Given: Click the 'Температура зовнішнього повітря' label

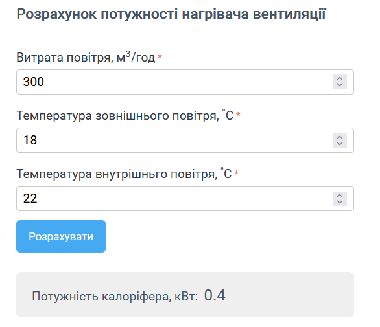Looking at the screenshot, I should click(x=125, y=115).
